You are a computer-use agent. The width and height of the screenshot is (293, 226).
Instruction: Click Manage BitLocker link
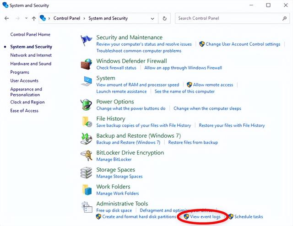tap(114, 160)
